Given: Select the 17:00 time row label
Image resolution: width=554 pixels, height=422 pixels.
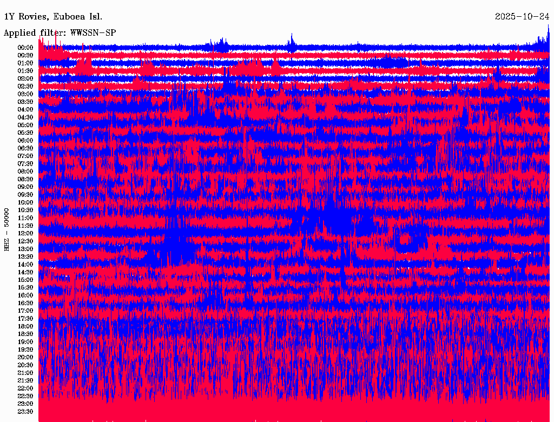Looking at the screenshot, I should click(x=25, y=311).
